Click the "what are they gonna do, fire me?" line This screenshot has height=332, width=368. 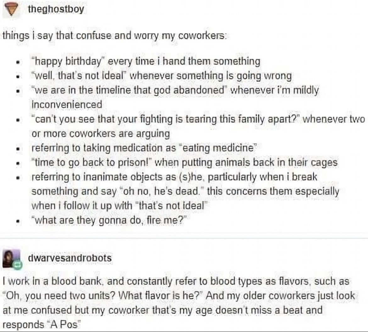109,220
